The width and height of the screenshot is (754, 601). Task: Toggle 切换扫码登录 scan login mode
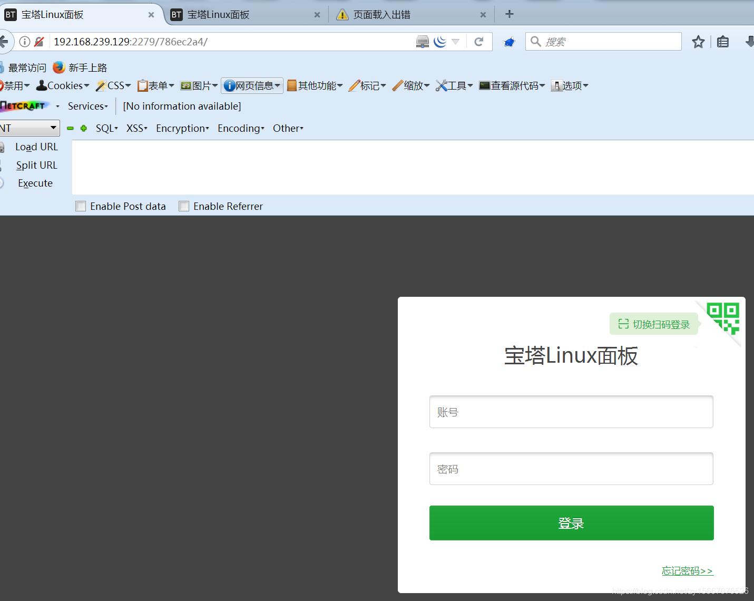[x=654, y=324]
